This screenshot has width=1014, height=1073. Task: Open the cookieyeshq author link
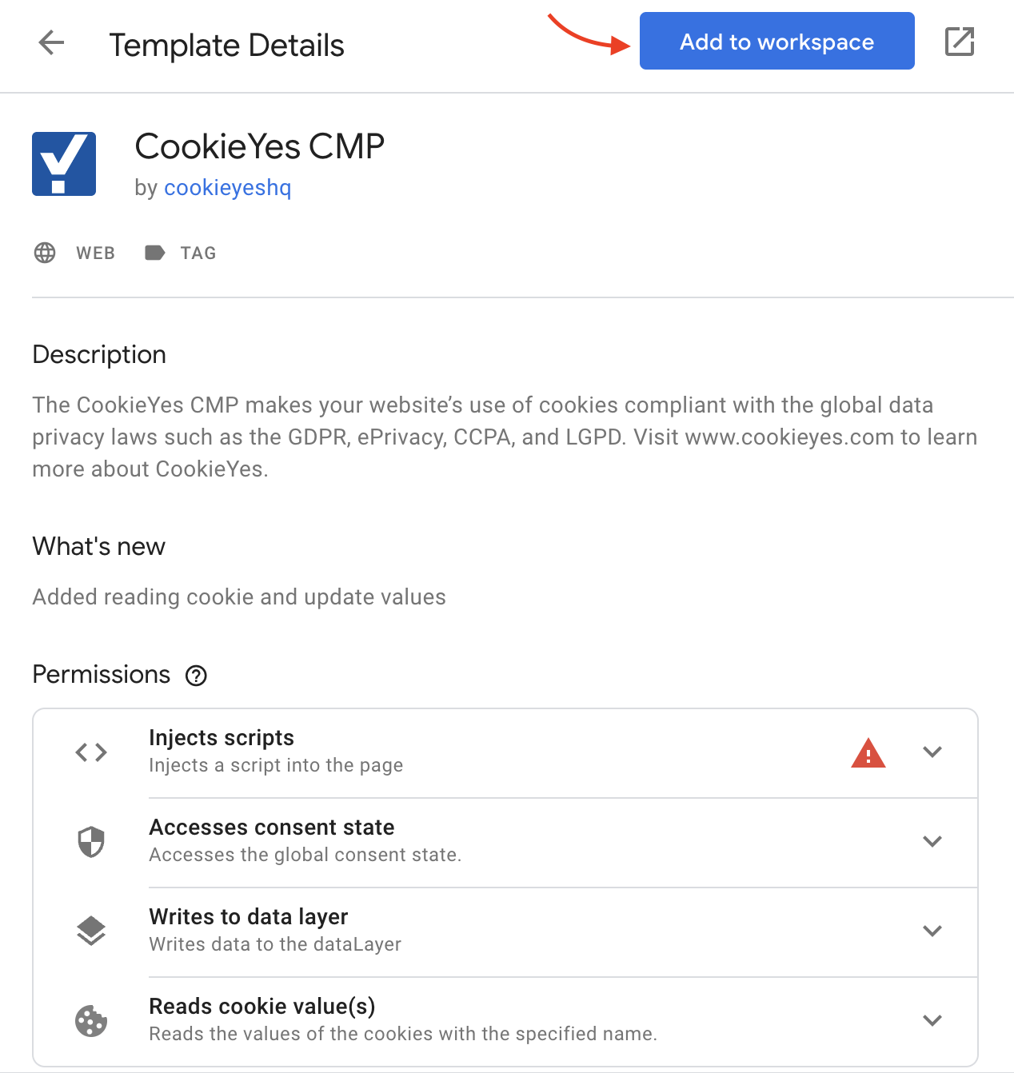[x=228, y=188]
